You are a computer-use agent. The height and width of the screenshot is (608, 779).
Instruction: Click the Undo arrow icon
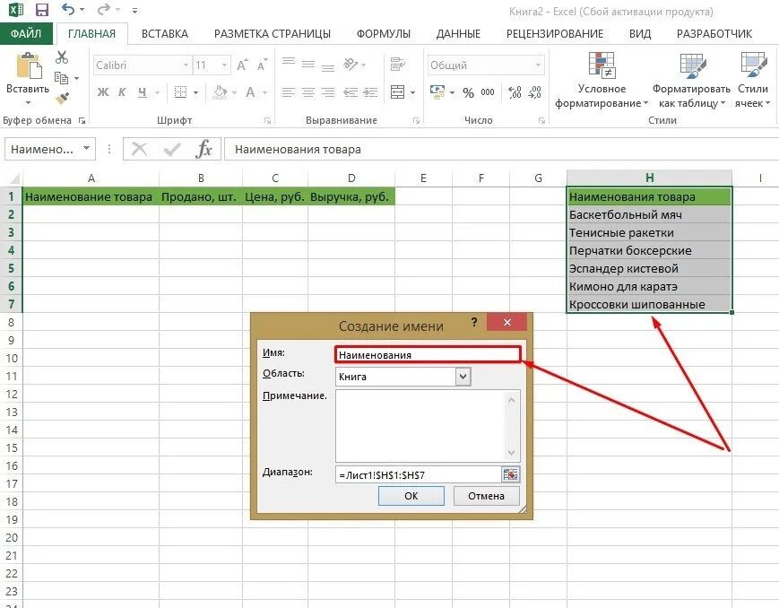pyautogui.click(x=68, y=10)
